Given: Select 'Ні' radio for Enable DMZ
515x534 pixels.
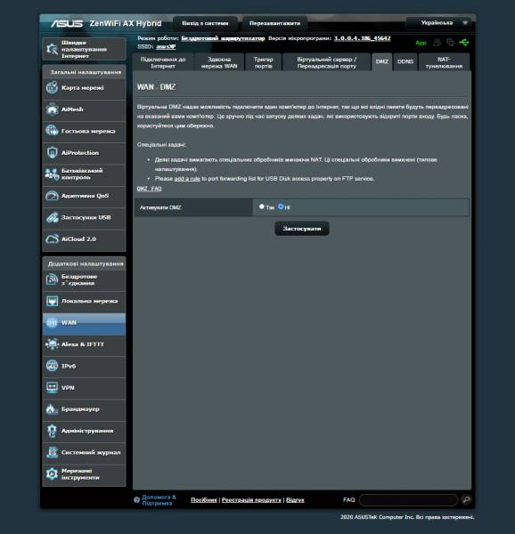Looking at the screenshot, I should point(281,206).
